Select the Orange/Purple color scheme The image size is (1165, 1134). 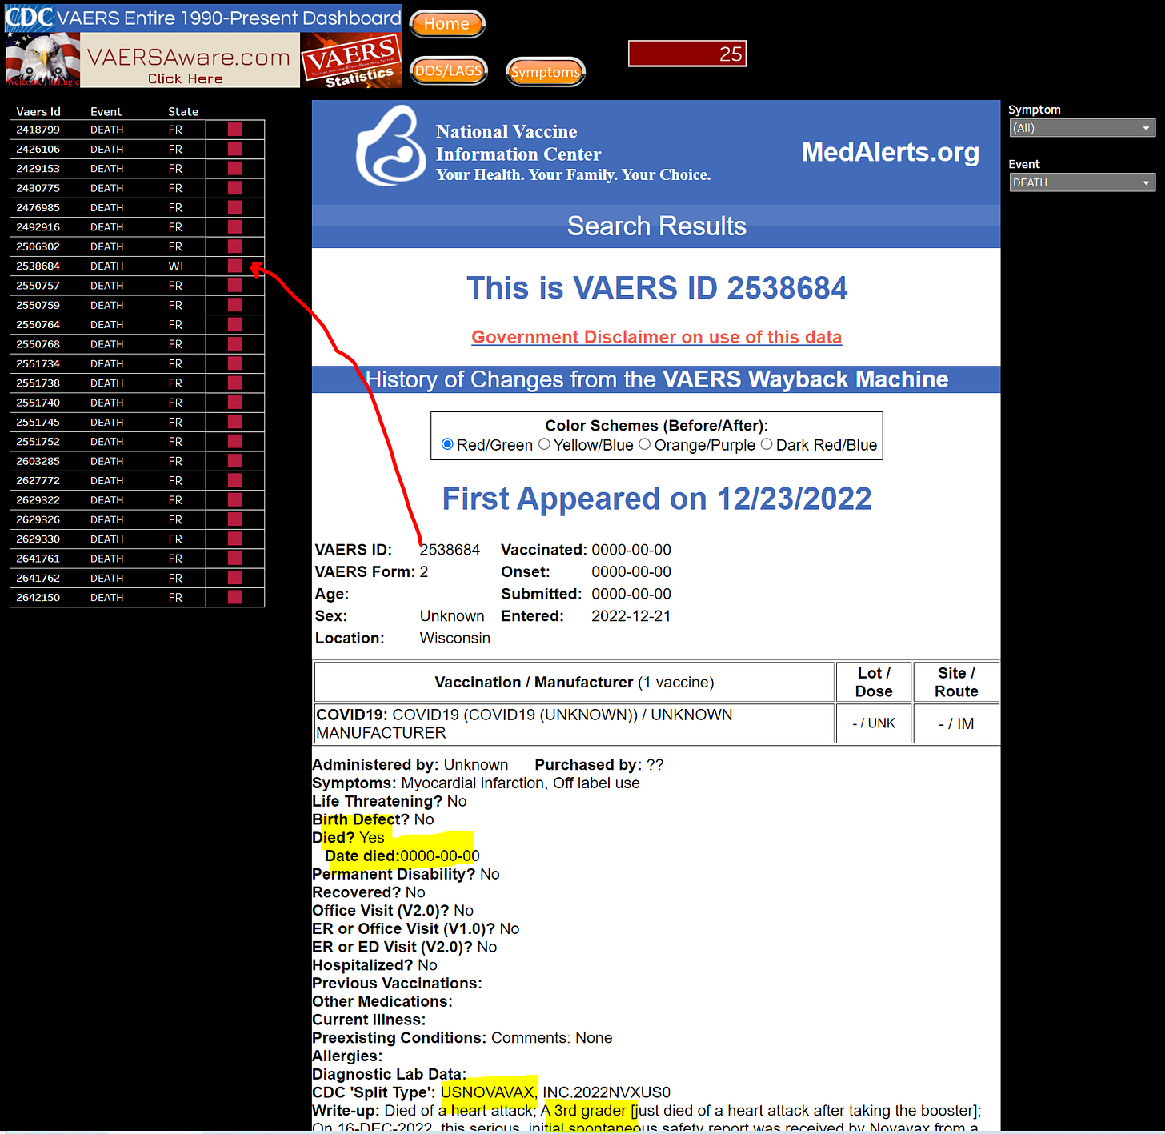pyautogui.click(x=644, y=444)
